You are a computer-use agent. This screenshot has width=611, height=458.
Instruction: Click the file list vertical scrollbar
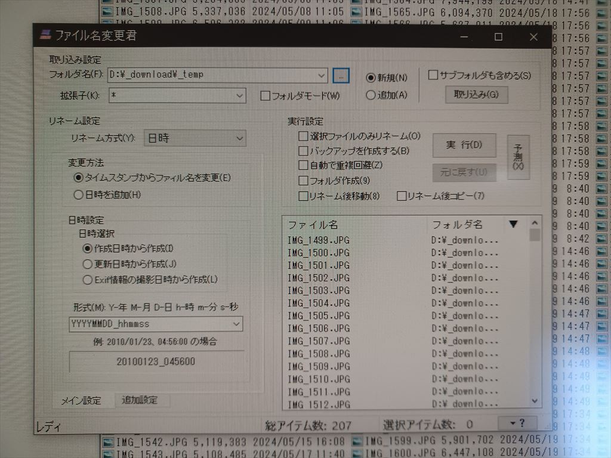[534, 316]
